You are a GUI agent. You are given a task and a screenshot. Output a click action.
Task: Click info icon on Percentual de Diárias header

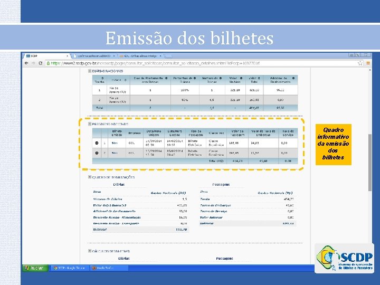click(195, 78)
